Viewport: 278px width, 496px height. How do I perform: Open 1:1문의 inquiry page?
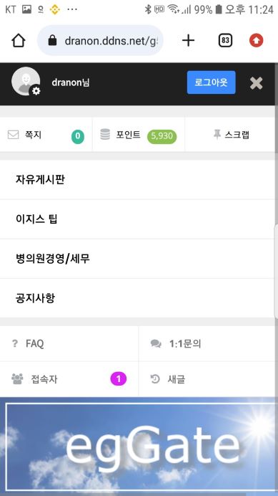(x=207, y=343)
